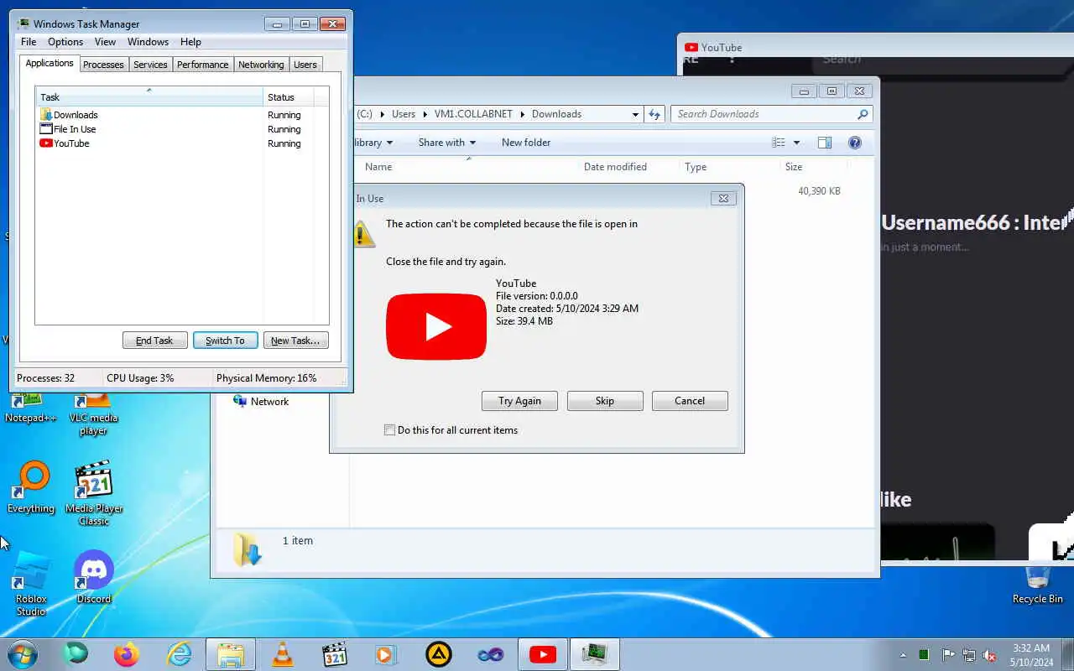Open Everything search desktop shortcut
This screenshot has height=671, width=1074.
31,487
